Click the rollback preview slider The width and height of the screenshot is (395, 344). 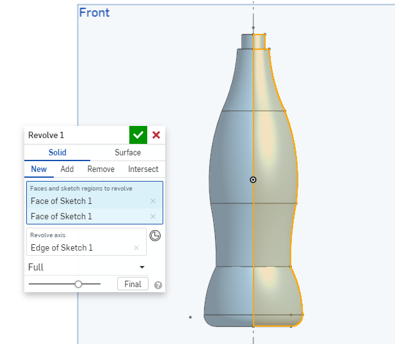[x=78, y=283]
